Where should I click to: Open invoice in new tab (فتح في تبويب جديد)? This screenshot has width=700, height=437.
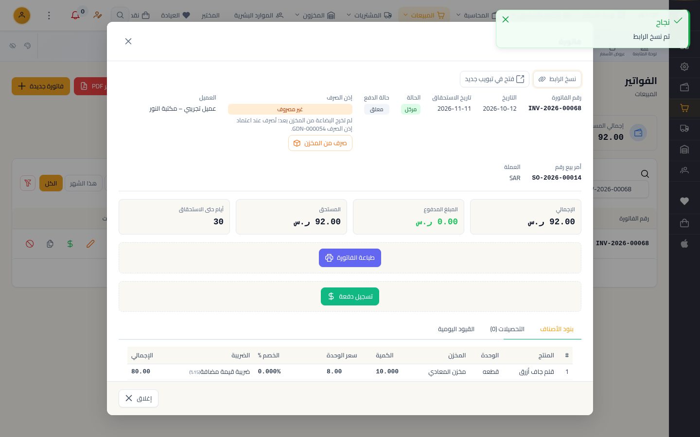494,79
